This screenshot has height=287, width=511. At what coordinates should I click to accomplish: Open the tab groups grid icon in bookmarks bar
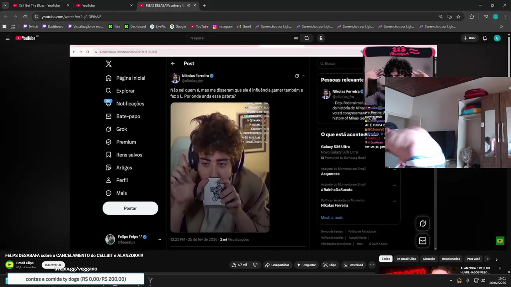(x=13, y=27)
